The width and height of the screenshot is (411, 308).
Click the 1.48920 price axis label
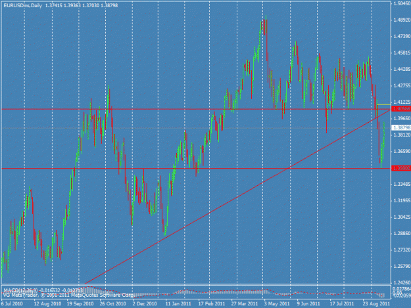click(402, 20)
